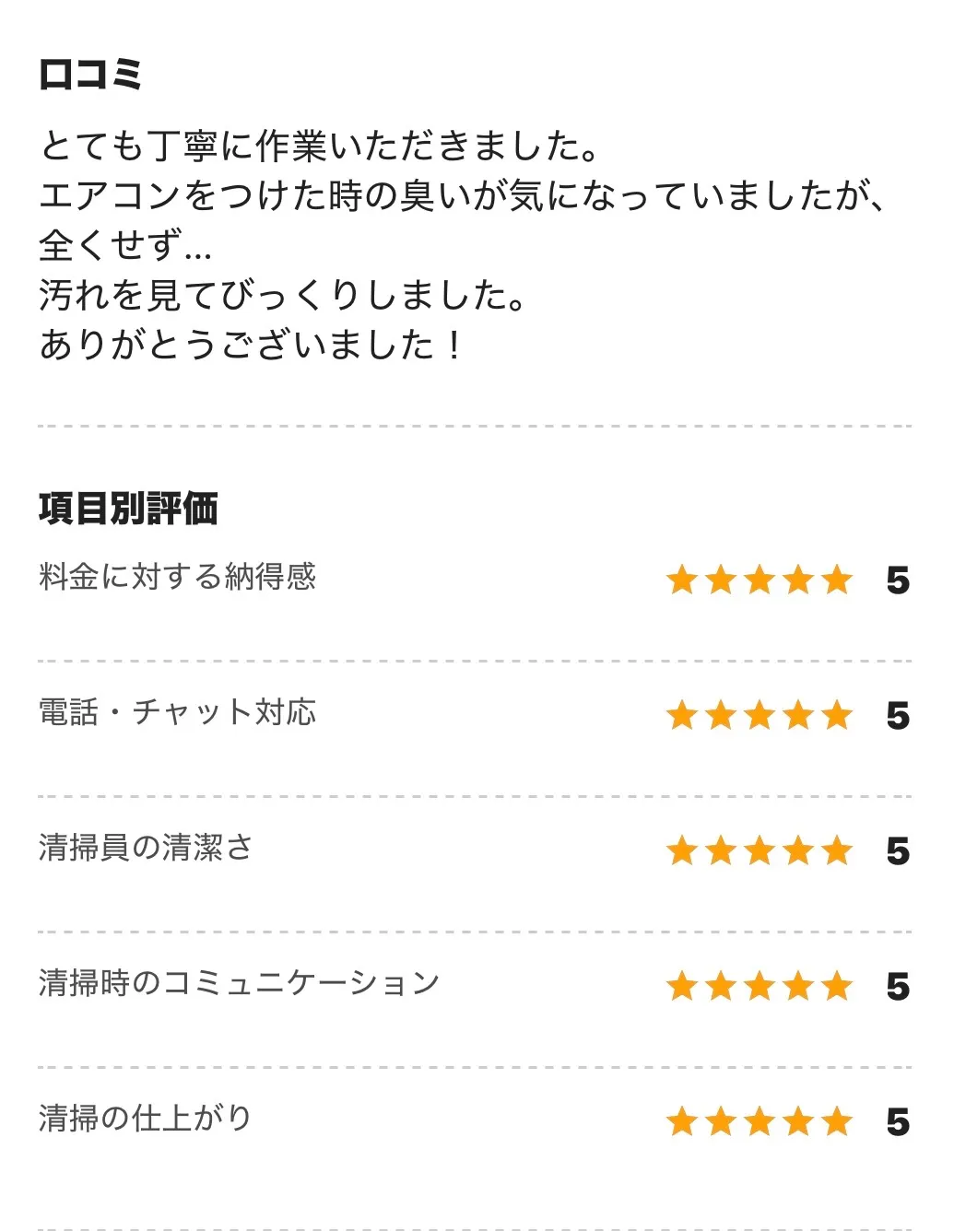Select fourth star in 清掃時のコミュニケーション row

tap(798, 987)
